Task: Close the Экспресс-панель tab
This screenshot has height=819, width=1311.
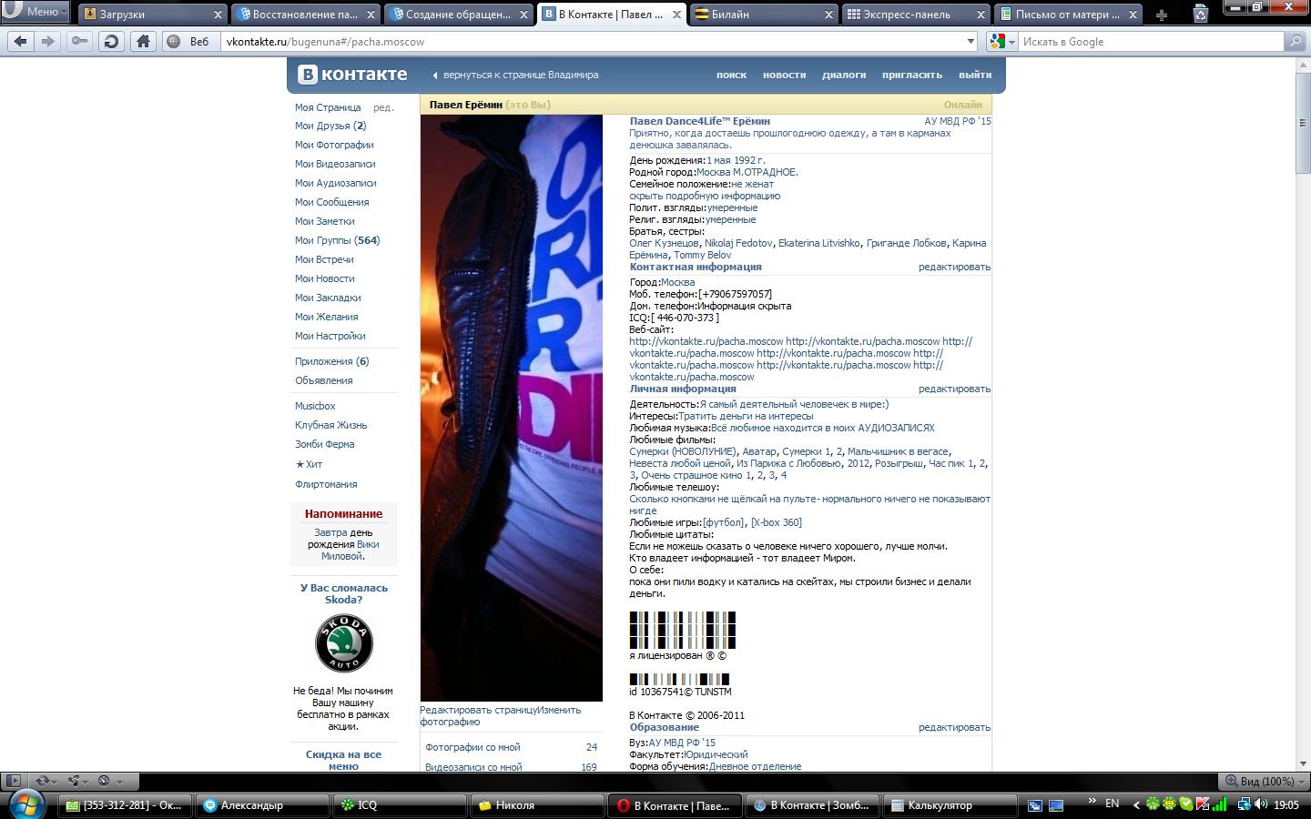Action: pos(981,15)
